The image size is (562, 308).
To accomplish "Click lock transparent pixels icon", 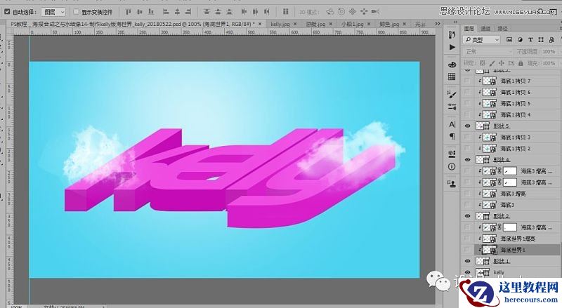I will 483,63.
